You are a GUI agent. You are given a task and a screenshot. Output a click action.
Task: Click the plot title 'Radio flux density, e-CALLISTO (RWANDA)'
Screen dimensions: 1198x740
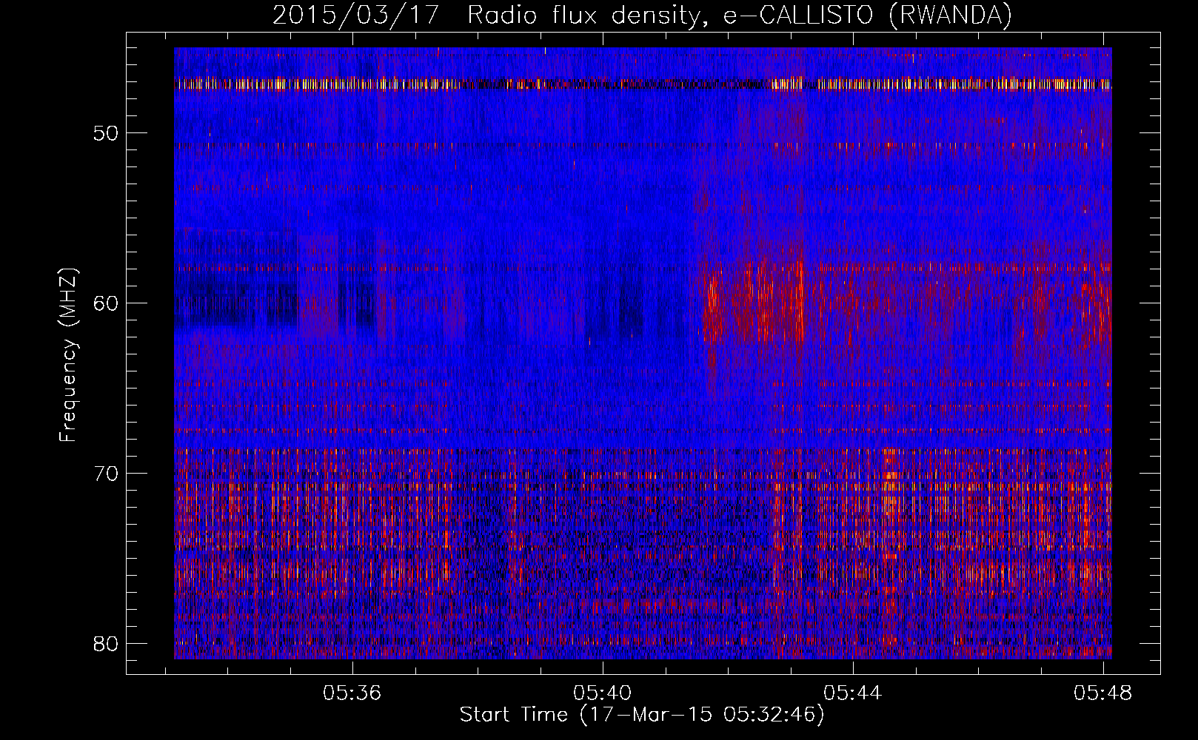click(x=740, y=16)
